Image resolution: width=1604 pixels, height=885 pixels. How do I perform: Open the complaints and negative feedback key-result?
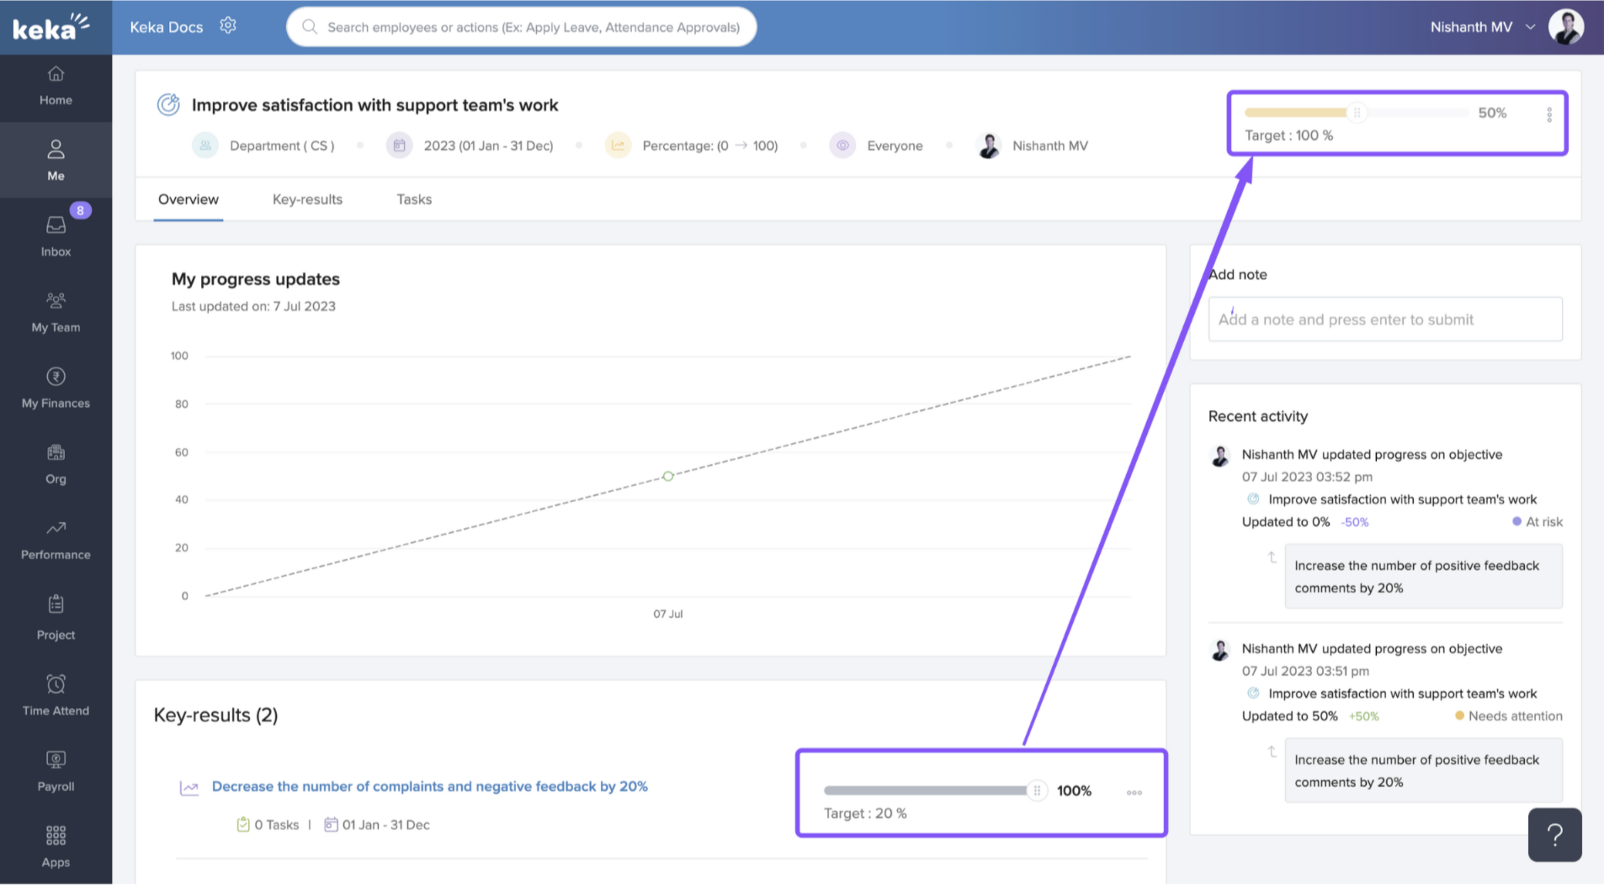coord(430,785)
